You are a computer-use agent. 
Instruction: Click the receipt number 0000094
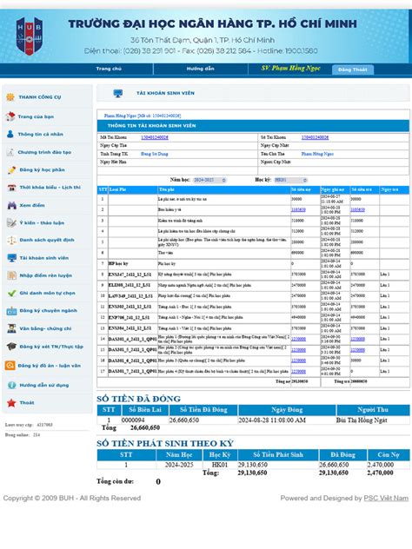pos(133,420)
